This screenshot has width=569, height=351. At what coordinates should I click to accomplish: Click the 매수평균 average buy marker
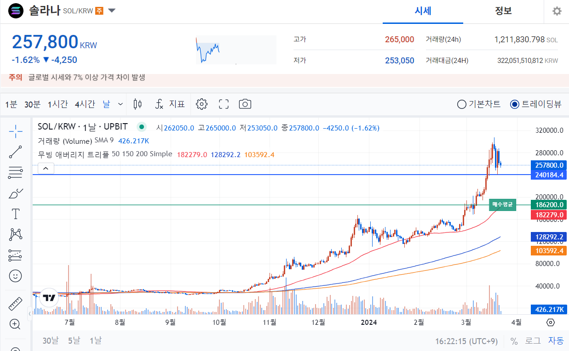502,205
